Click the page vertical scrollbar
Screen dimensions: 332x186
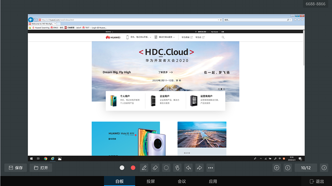304,48
